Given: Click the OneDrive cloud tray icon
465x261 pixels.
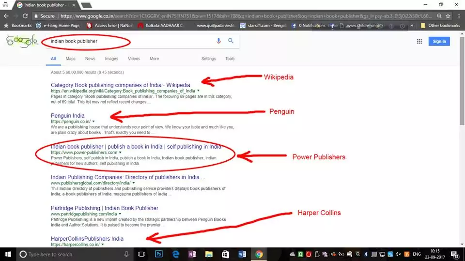Looking at the screenshot, I should coord(293,254).
